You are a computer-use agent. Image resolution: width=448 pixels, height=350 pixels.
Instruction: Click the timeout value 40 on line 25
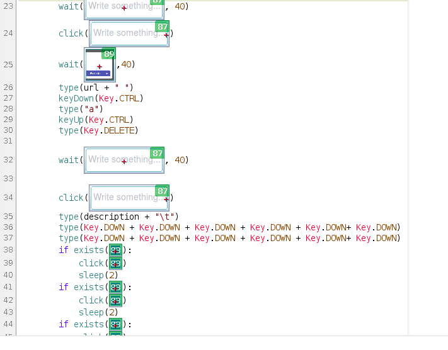coord(126,64)
